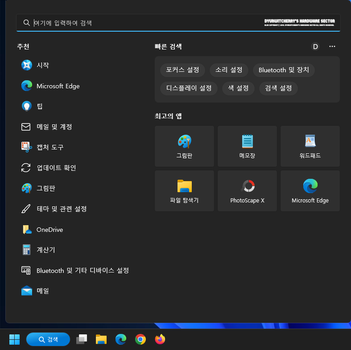Click the 업데이트 확인 refresh icon
351x350 pixels.
(x=26, y=168)
